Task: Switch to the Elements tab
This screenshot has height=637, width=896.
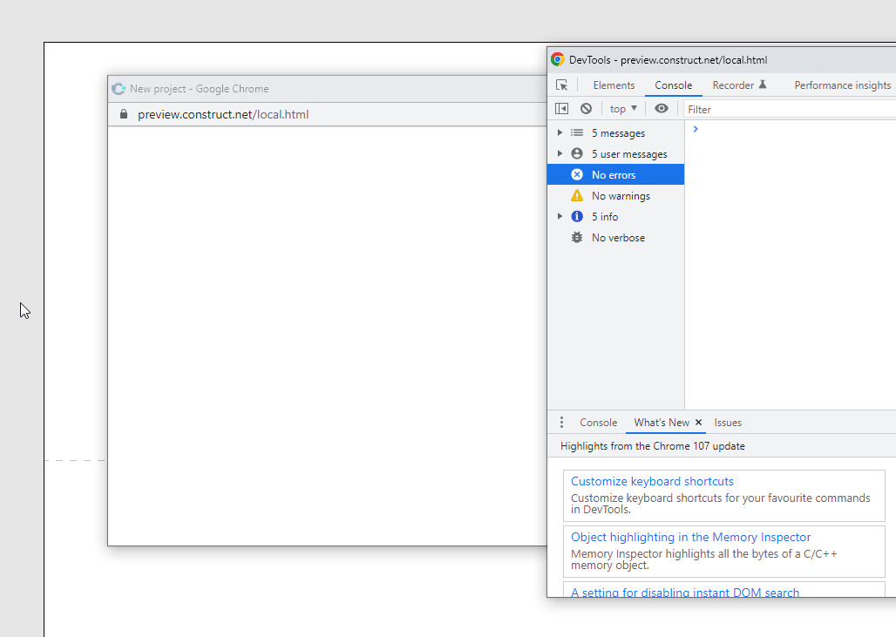Action: point(614,85)
